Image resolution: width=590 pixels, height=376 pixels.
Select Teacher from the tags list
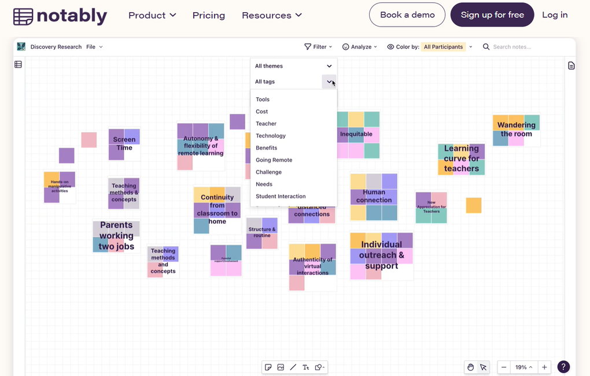pos(266,123)
